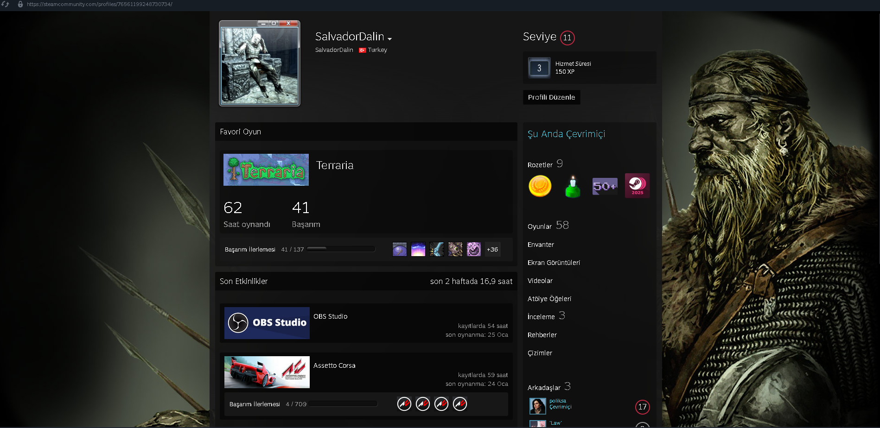Open first Terraria achievement icon
This screenshot has width=880, height=428.
400,249
